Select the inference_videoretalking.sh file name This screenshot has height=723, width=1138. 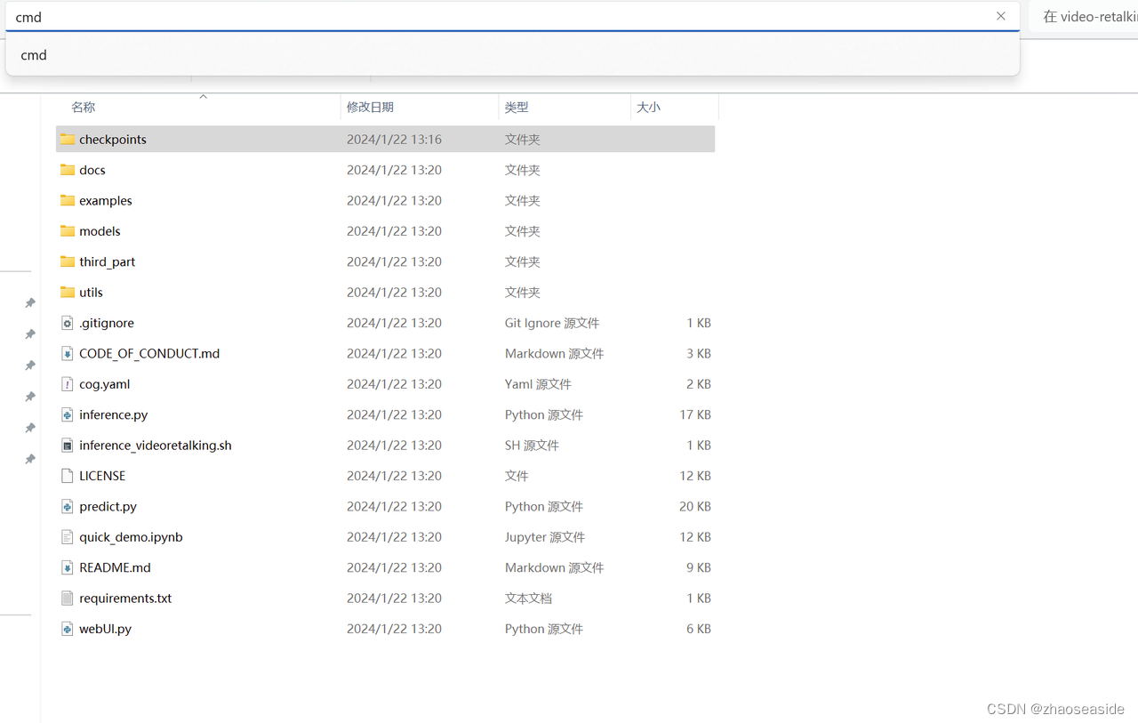[156, 446]
